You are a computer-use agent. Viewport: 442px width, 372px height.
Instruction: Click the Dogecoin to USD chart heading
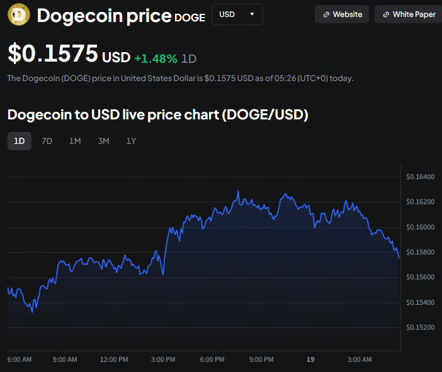click(157, 115)
